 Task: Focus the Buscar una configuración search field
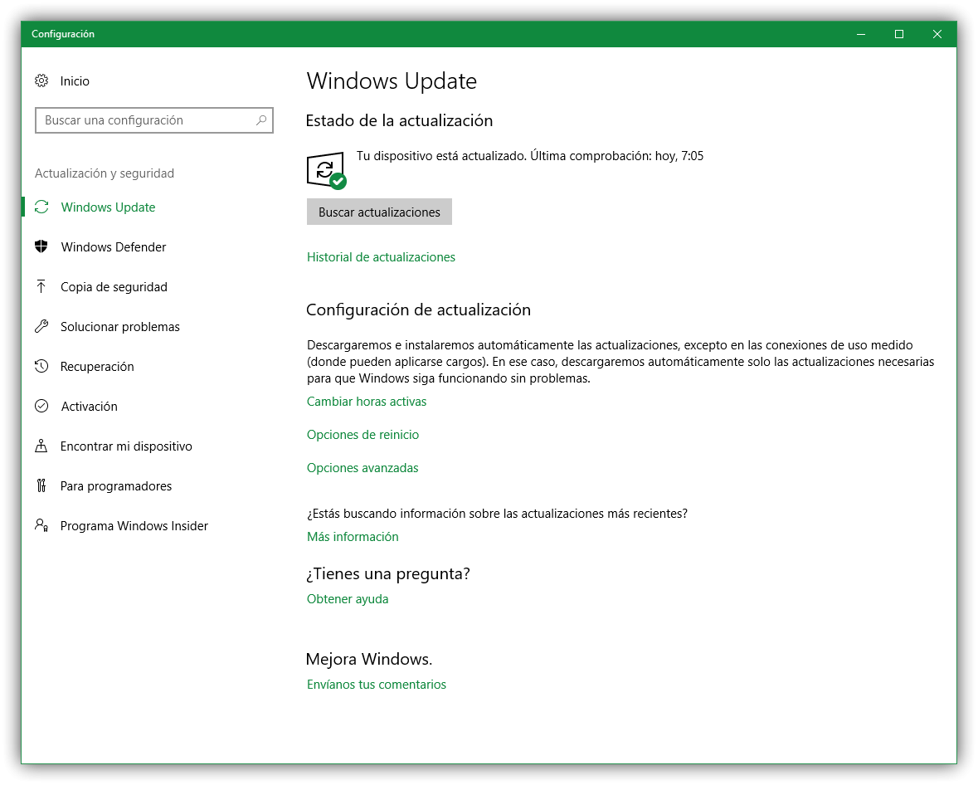coord(154,120)
